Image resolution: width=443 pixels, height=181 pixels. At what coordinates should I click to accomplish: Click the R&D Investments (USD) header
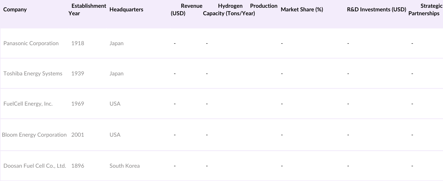pyautogui.click(x=376, y=9)
